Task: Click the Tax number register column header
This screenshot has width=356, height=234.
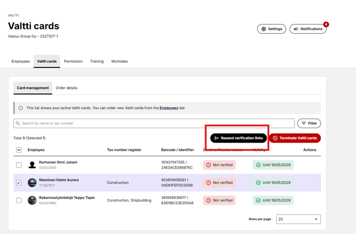Action: click(124, 150)
